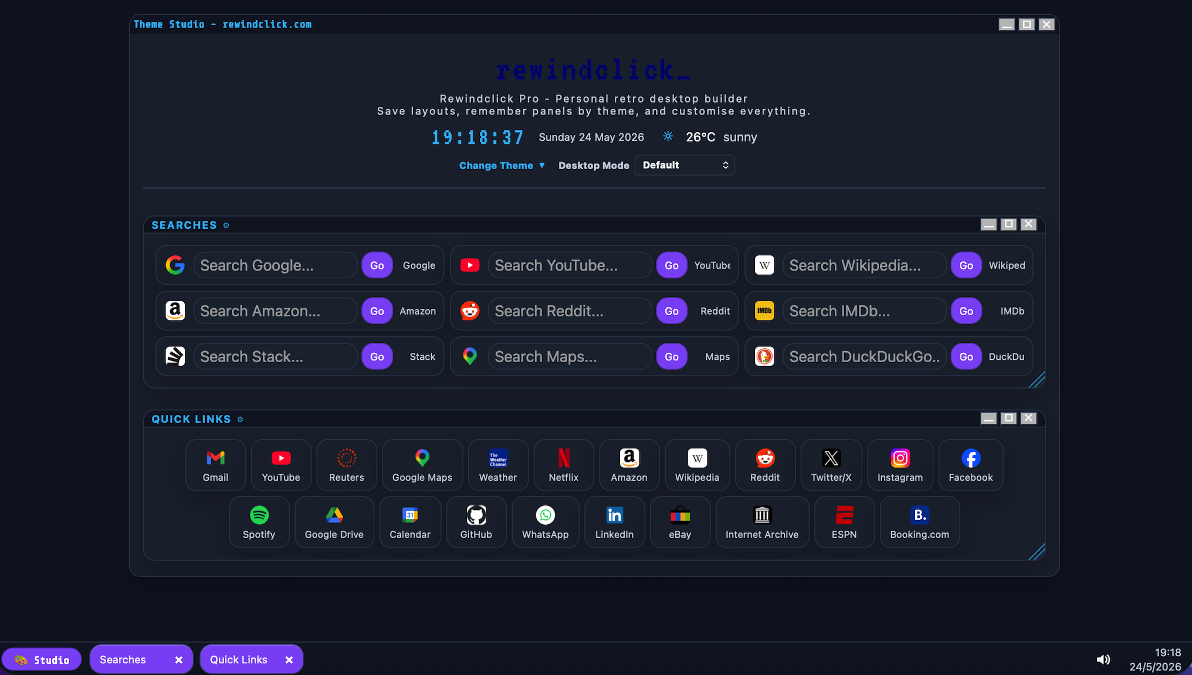Open the Google Drive quick link

[x=334, y=522]
